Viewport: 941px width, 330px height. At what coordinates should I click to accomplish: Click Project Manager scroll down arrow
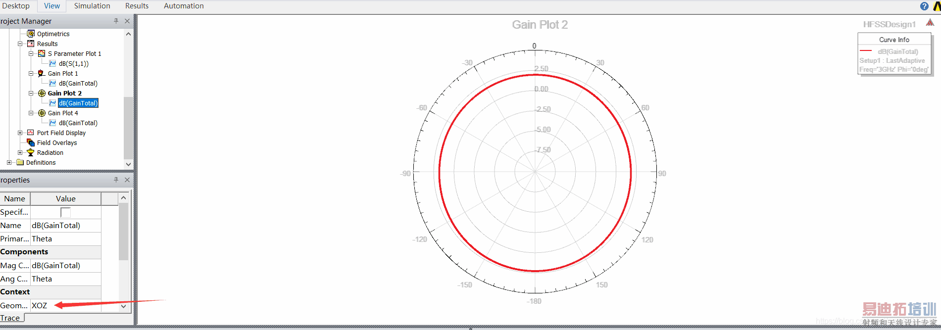click(x=128, y=164)
